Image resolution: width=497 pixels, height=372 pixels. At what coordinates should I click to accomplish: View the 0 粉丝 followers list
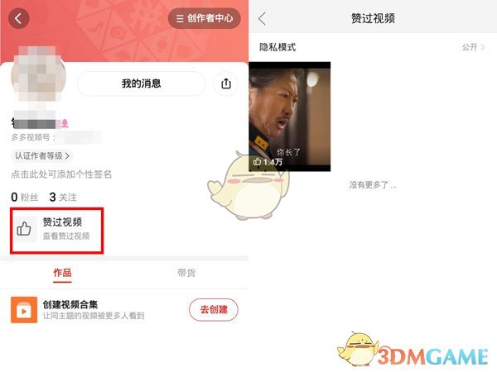[25, 197]
